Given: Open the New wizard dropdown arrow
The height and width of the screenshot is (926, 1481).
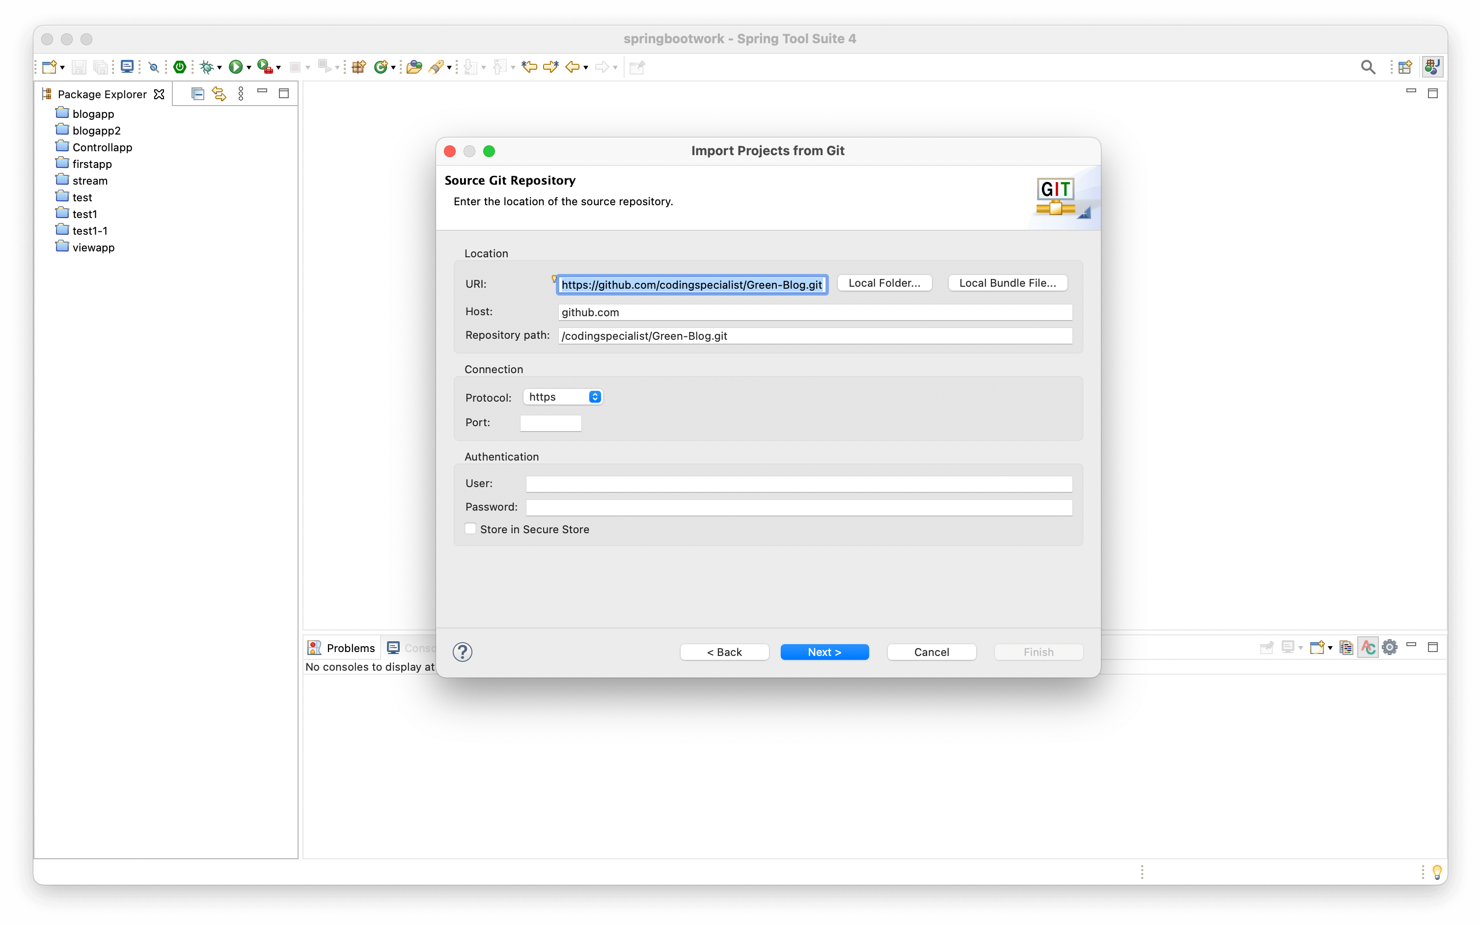Looking at the screenshot, I should pyautogui.click(x=62, y=68).
